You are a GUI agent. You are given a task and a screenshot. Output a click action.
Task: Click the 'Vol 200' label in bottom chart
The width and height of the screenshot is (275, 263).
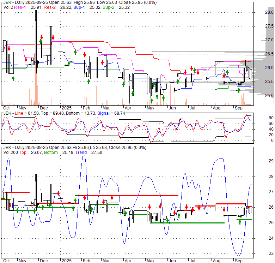coord(11,153)
